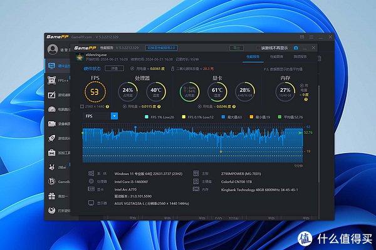Click the help icon beside 0.0246 度

(234, 106)
